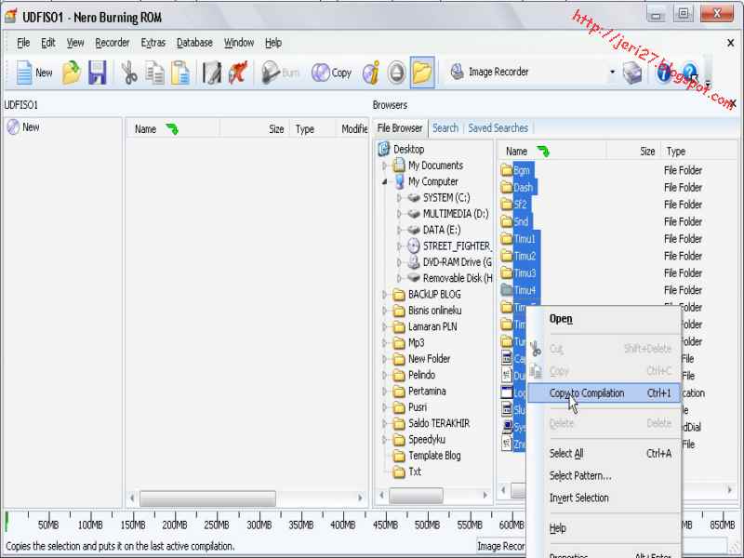This screenshot has height=558, width=744.
Task: Switch to the Search tab
Action: point(445,128)
